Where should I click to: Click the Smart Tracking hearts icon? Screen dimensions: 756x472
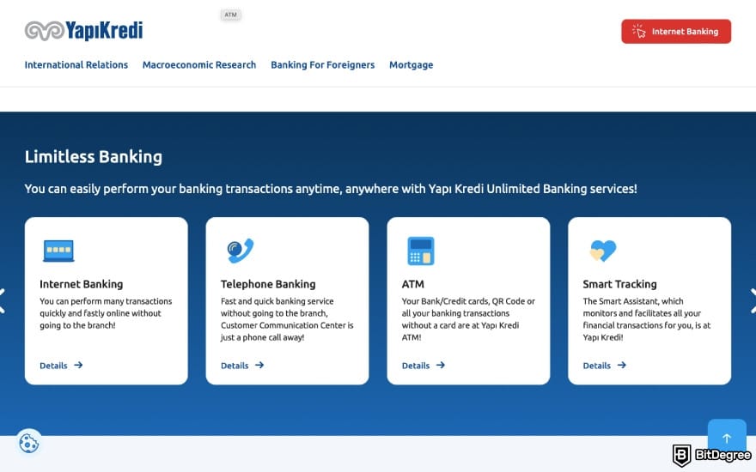[603, 251]
